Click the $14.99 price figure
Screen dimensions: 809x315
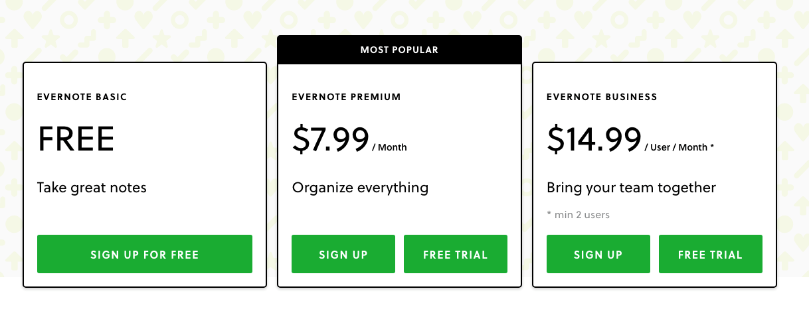coord(594,139)
